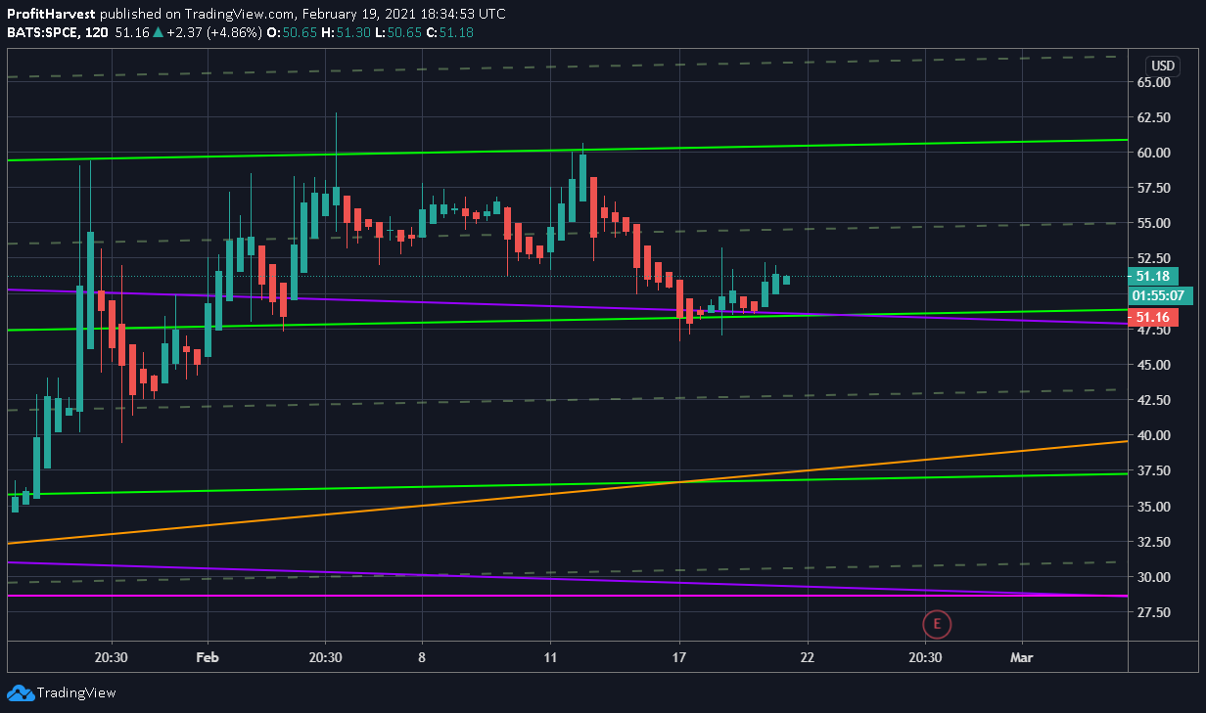Click the 55.00 price axis label
The width and height of the screenshot is (1206, 713).
tap(1154, 223)
